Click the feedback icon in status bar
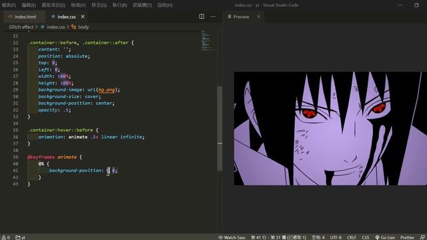The image size is (427, 240). [422, 237]
